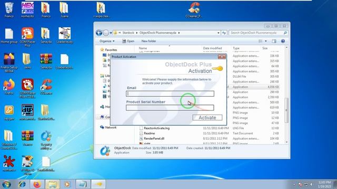The height and width of the screenshot is (189, 337).
Task: Show hidden system tray icons
Action: click(294, 184)
